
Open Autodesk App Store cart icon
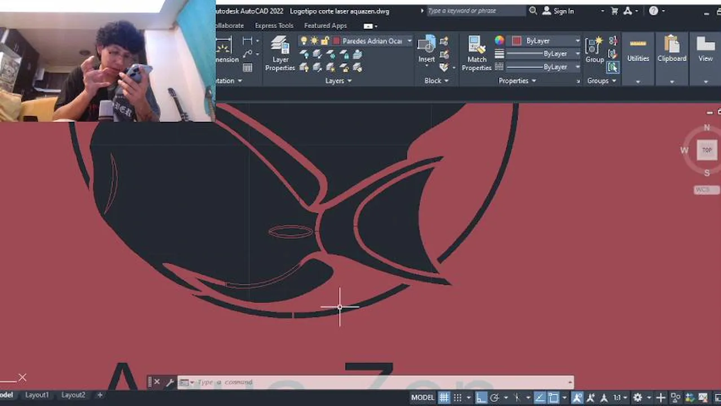[x=614, y=11]
